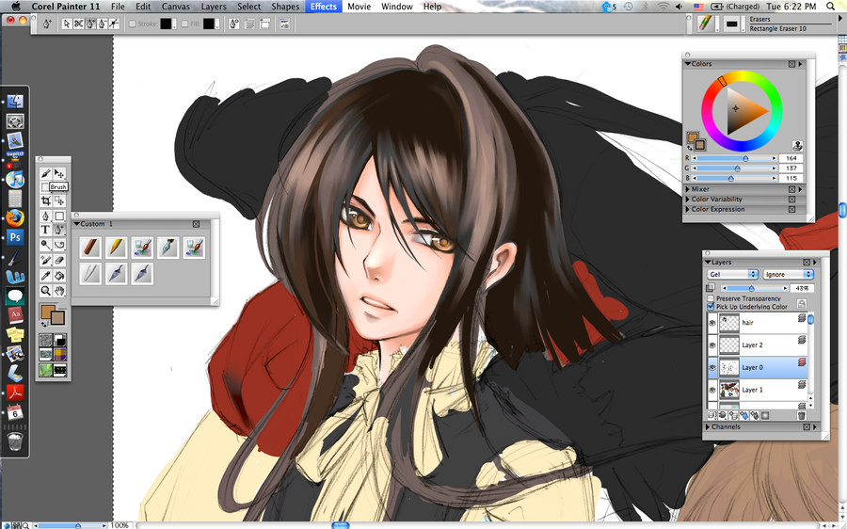Open Finder from the Dock
This screenshot has width=847, height=529.
(15, 101)
